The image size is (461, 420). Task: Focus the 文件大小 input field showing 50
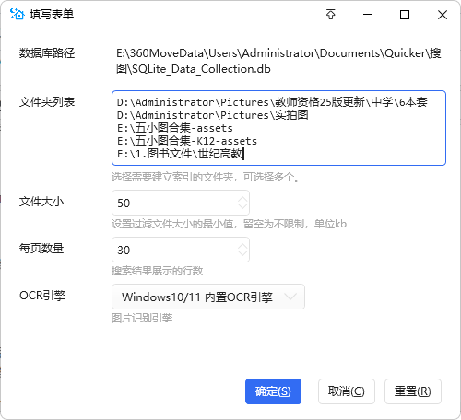pos(181,203)
